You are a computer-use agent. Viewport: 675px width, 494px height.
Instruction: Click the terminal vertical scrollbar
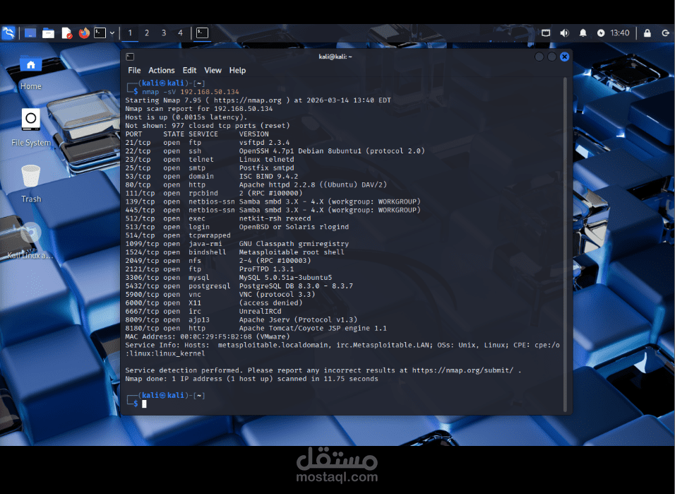tap(566, 245)
